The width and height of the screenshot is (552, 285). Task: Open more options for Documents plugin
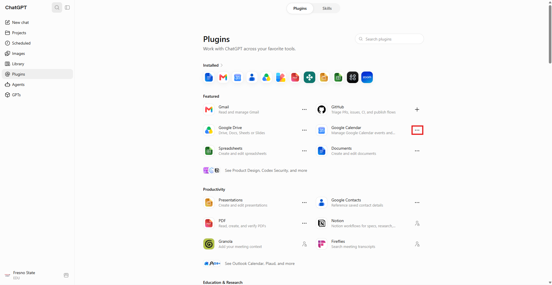(417, 151)
